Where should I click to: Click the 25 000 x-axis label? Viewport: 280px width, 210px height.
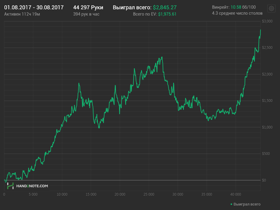pyautogui.click(x=149, y=194)
